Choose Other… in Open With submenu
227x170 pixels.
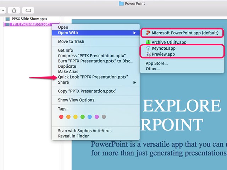coord(153,69)
